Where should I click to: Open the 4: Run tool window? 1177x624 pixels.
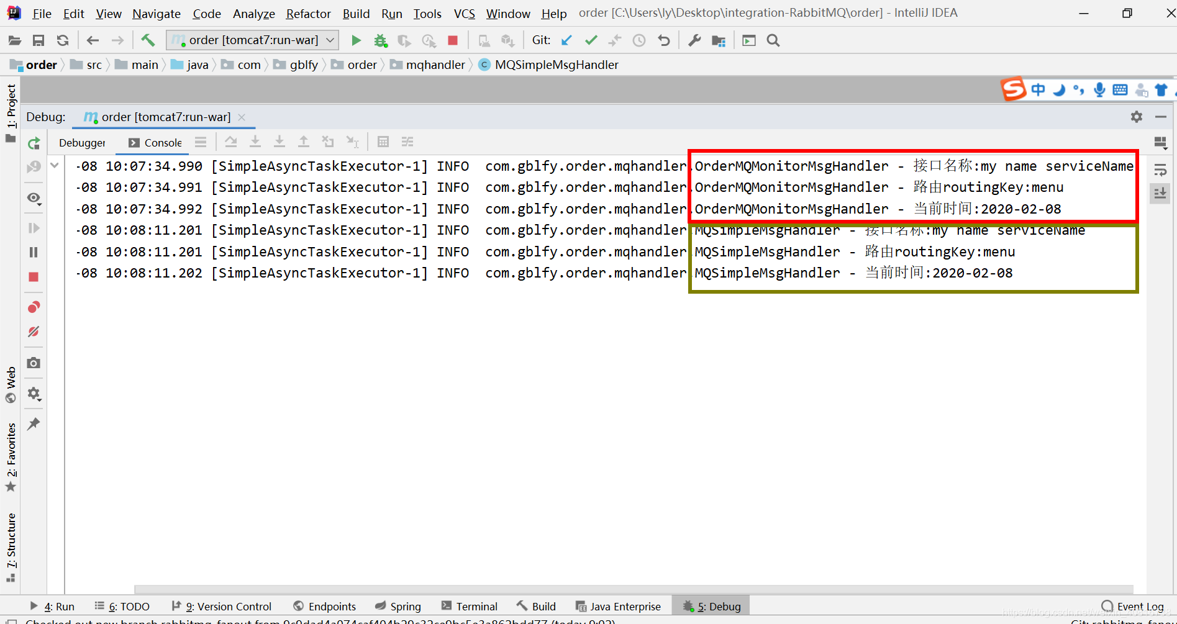pos(52,607)
